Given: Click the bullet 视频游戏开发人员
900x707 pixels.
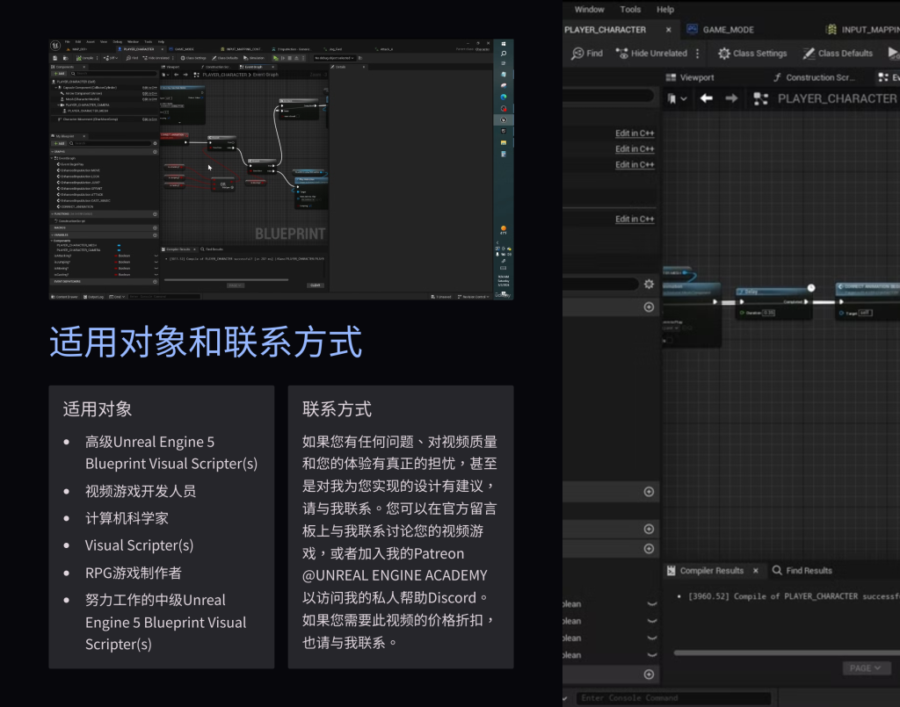Looking at the screenshot, I should (x=141, y=491).
